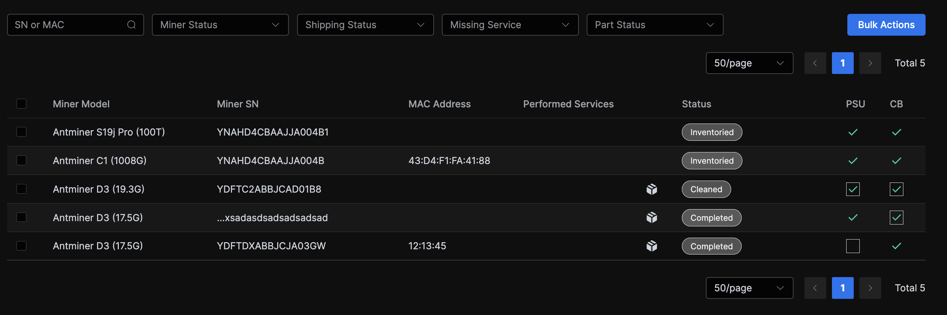947x315 pixels.
Task: Click MAC address 43:D4:F1:FA:41:88
Action: (449, 161)
